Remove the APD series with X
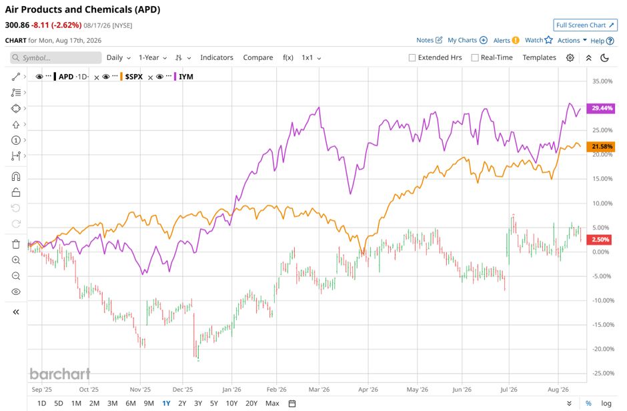Image resolution: width=627 pixels, height=411 pixels. click(x=96, y=77)
